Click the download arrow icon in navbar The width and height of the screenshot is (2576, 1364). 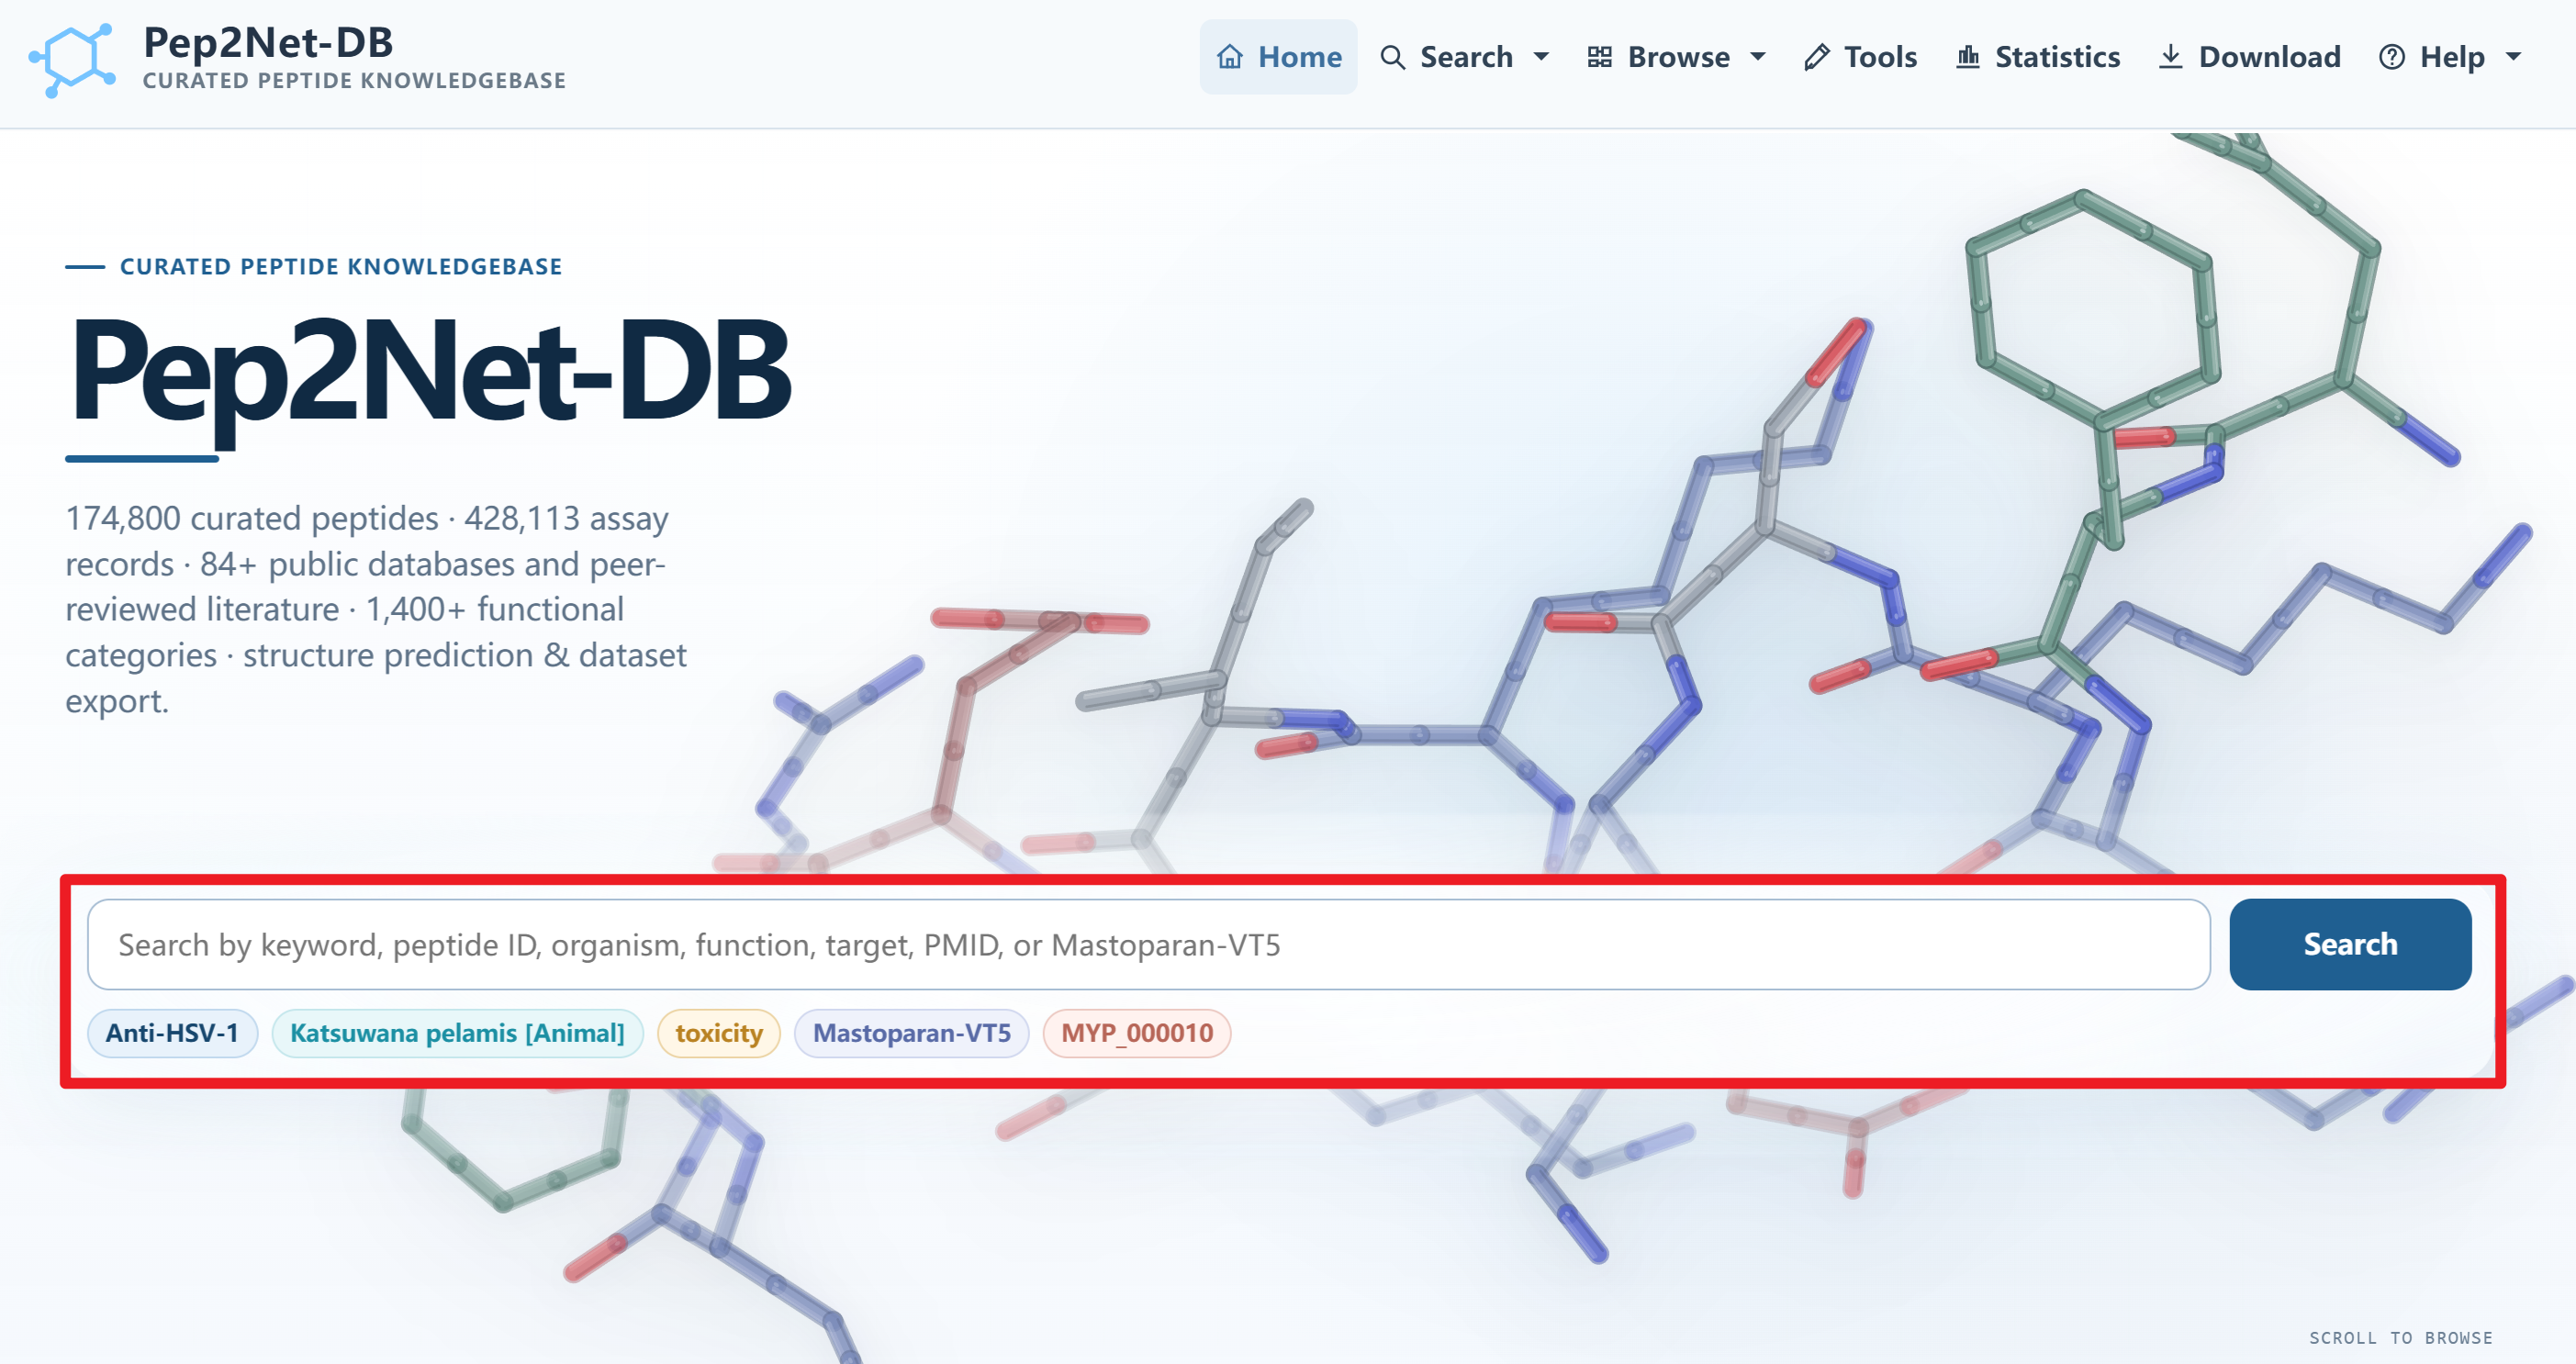point(2170,57)
